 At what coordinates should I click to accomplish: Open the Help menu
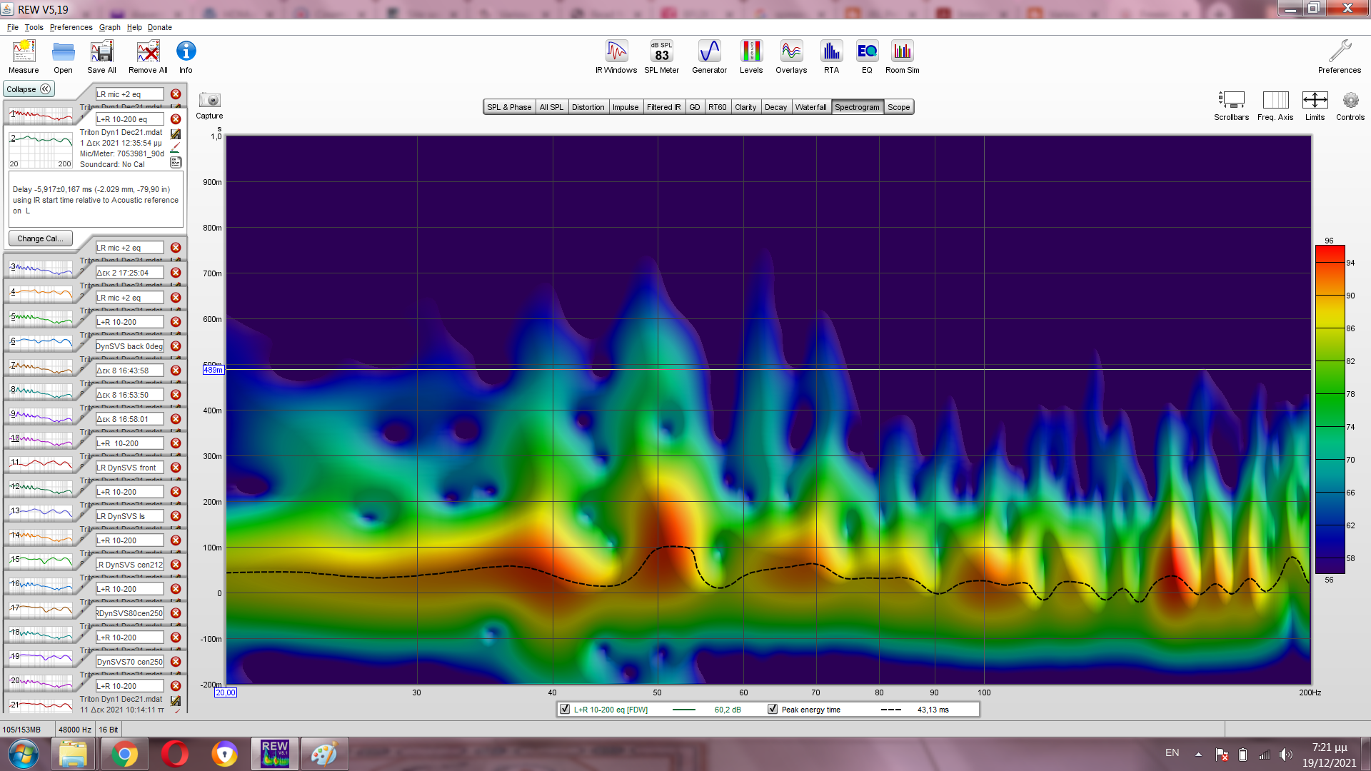pyautogui.click(x=134, y=27)
